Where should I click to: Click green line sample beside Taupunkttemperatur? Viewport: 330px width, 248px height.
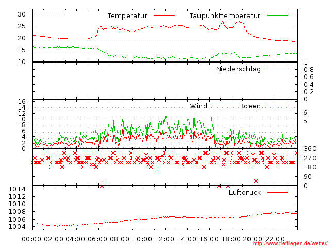click(277, 16)
